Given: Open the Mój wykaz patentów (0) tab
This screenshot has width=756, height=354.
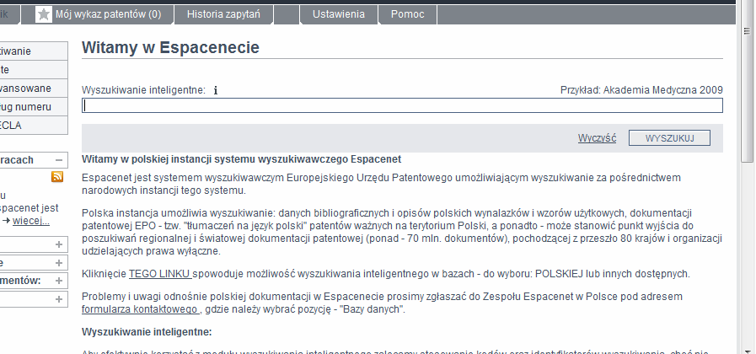Looking at the screenshot, I should (98, 14).
